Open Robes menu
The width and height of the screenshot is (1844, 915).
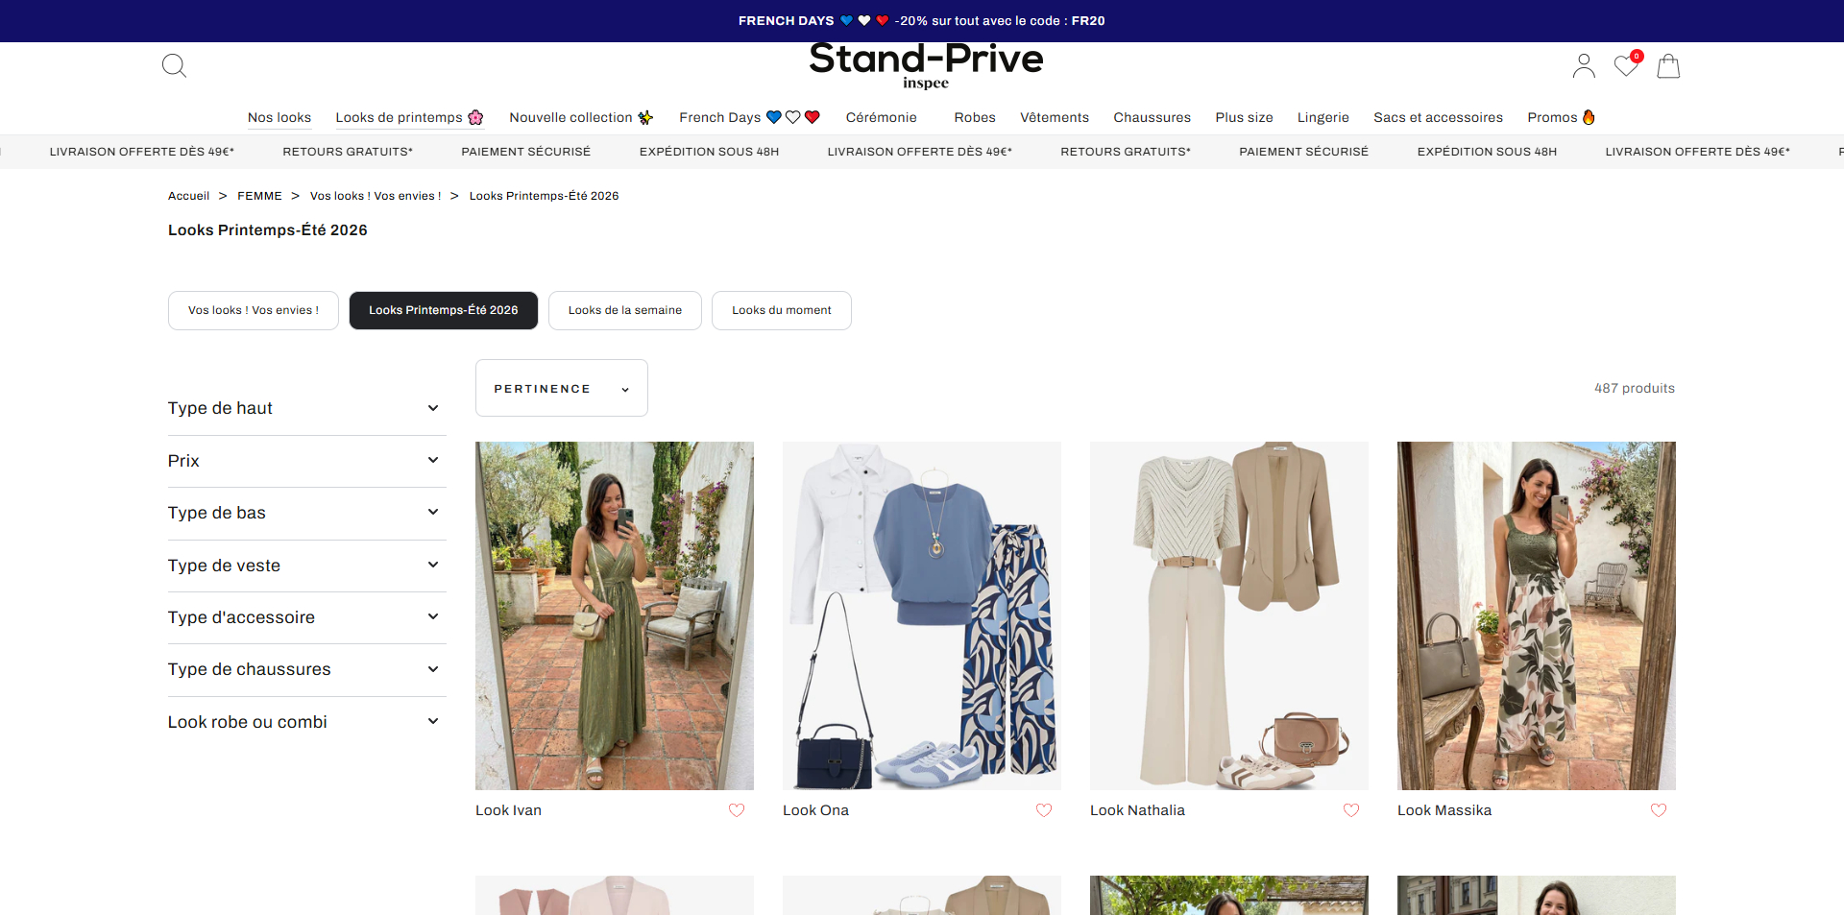(x=975, y=117)
